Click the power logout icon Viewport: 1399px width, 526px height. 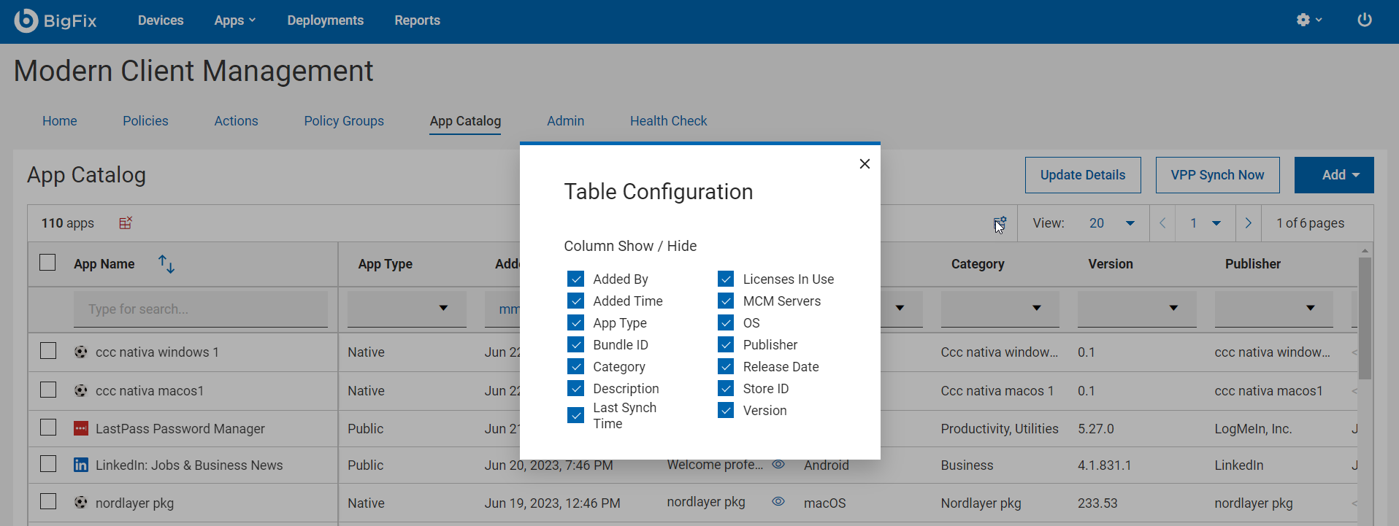tap(1364, 20)
